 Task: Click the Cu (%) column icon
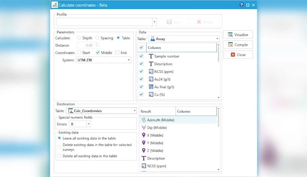[151, 95]
